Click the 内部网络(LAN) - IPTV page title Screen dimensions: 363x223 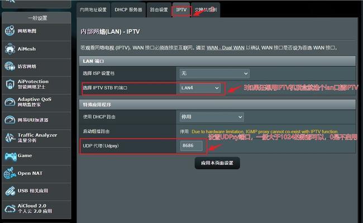(x=110, y=32)
